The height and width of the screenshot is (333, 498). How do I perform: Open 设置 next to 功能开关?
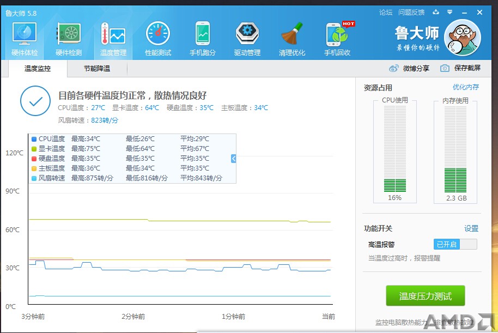click(x=471, y=228)
